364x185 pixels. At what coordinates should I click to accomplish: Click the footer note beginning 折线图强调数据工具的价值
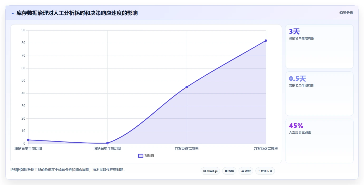click(68, 170)
